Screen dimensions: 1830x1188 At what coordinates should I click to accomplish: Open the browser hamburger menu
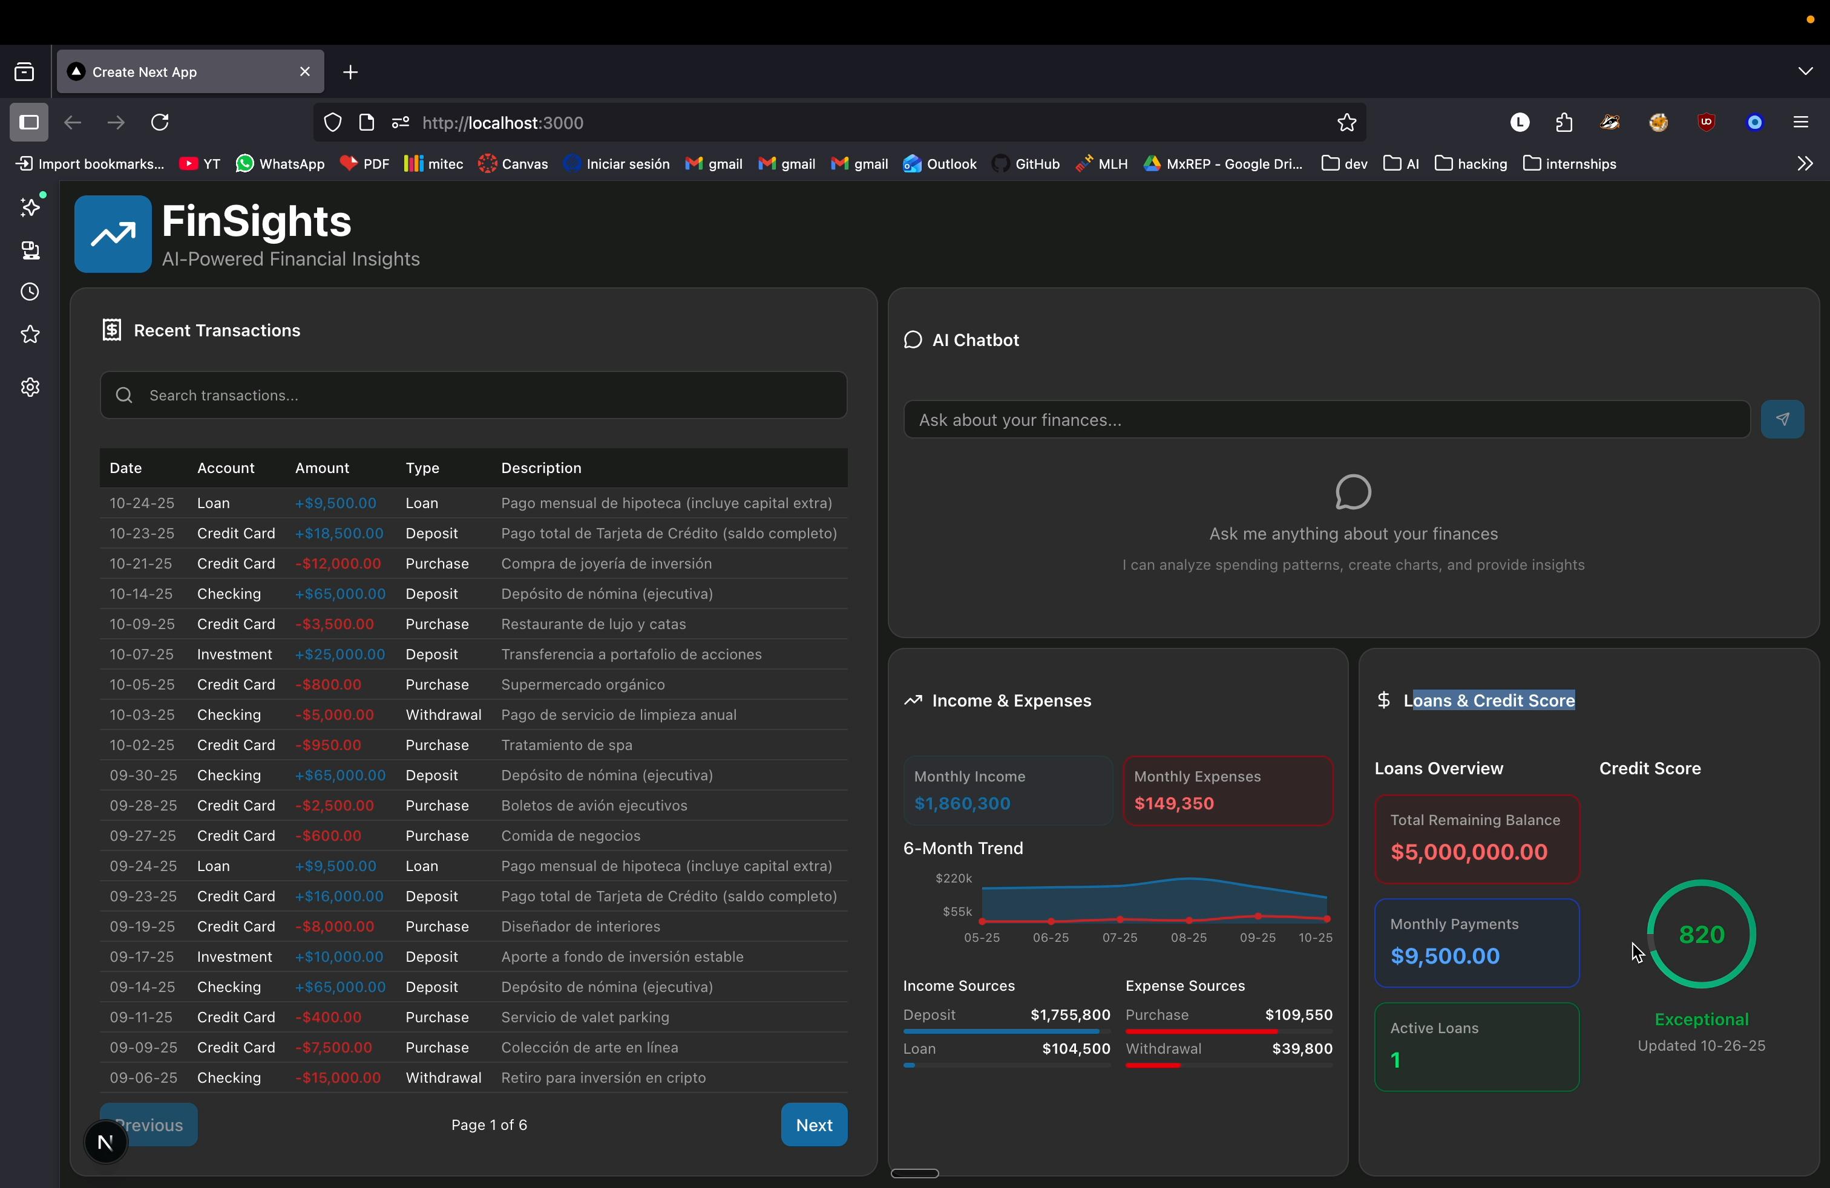pyautogui.click(x=1800, y=123)
